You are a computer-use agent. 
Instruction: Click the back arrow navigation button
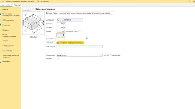(x=24, y=9)
